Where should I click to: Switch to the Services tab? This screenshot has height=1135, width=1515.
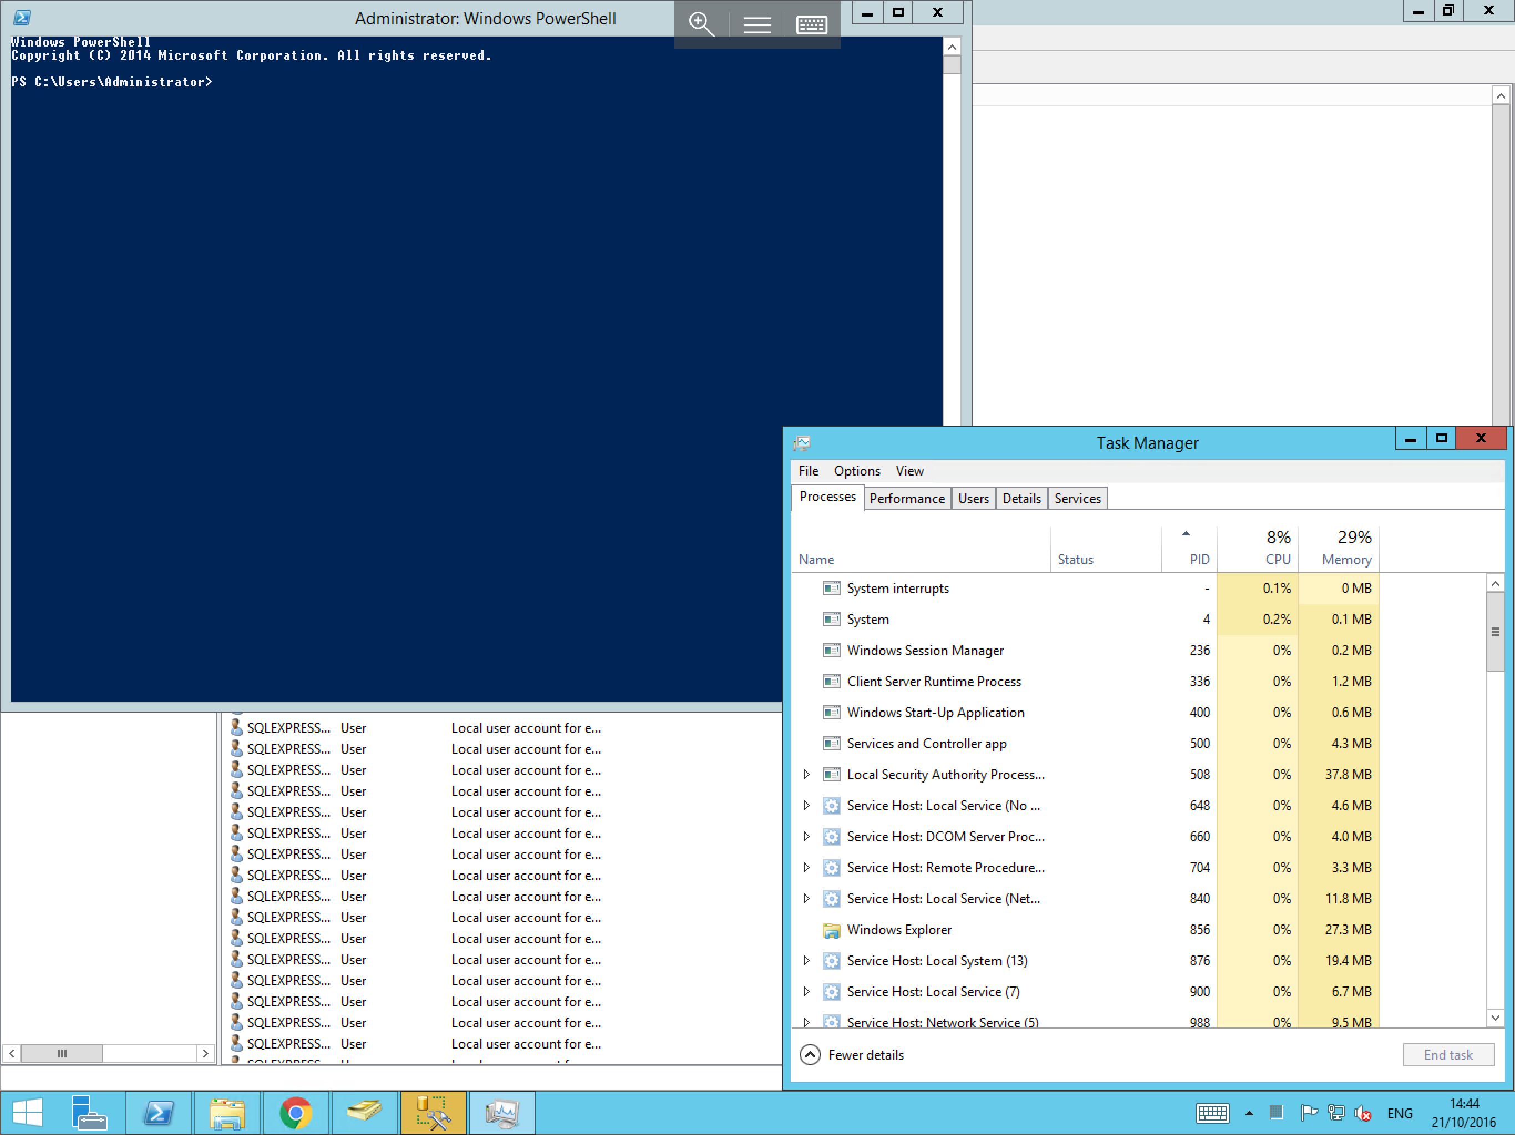(x=1077, y=498)
